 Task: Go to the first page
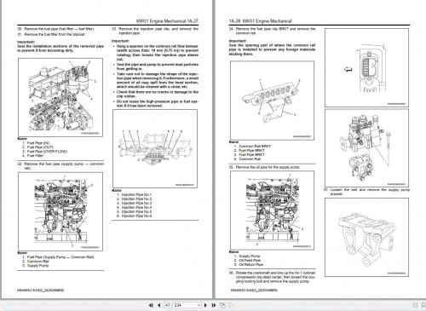click(151, 305)
